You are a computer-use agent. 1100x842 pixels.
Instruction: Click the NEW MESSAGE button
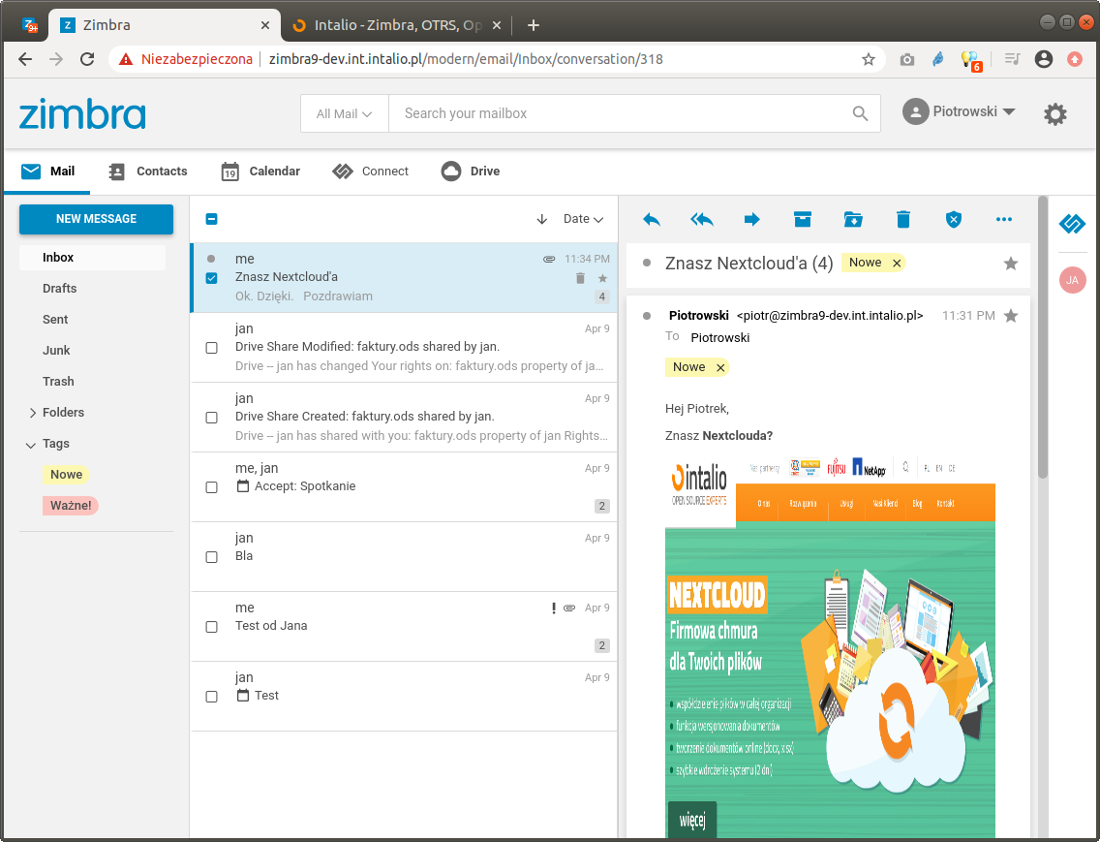coord(96,219)
